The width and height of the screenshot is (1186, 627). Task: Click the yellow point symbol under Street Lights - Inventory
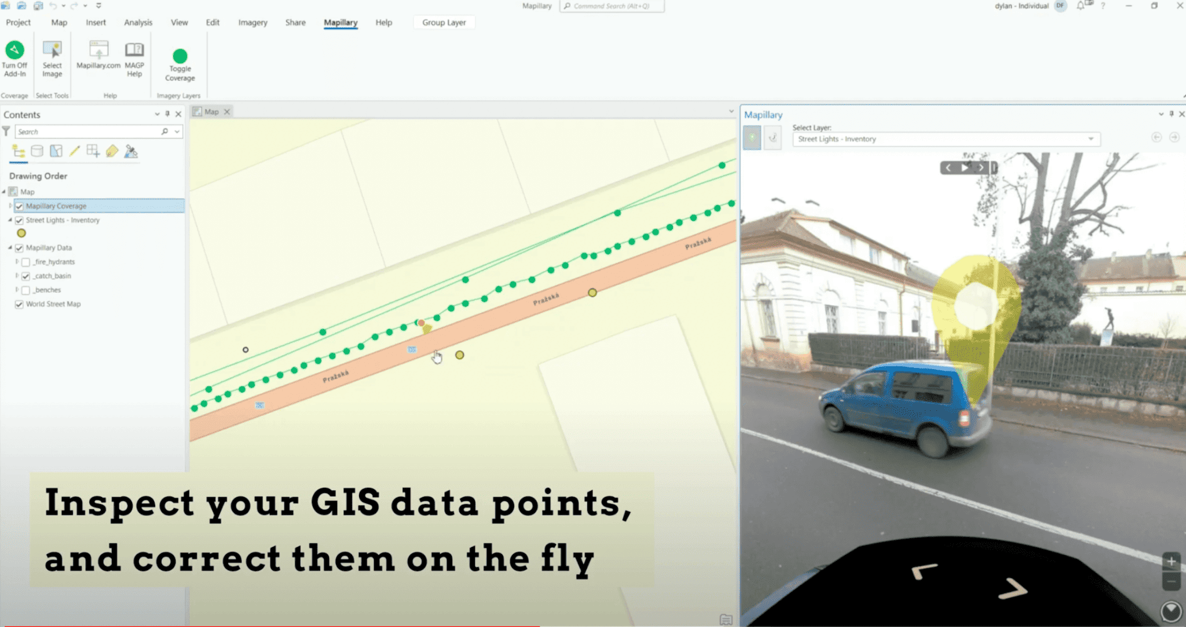click(x=21, y=233)
